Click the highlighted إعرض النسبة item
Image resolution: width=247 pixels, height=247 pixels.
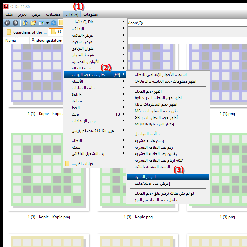pyautogui.click(x=168, y=177)
